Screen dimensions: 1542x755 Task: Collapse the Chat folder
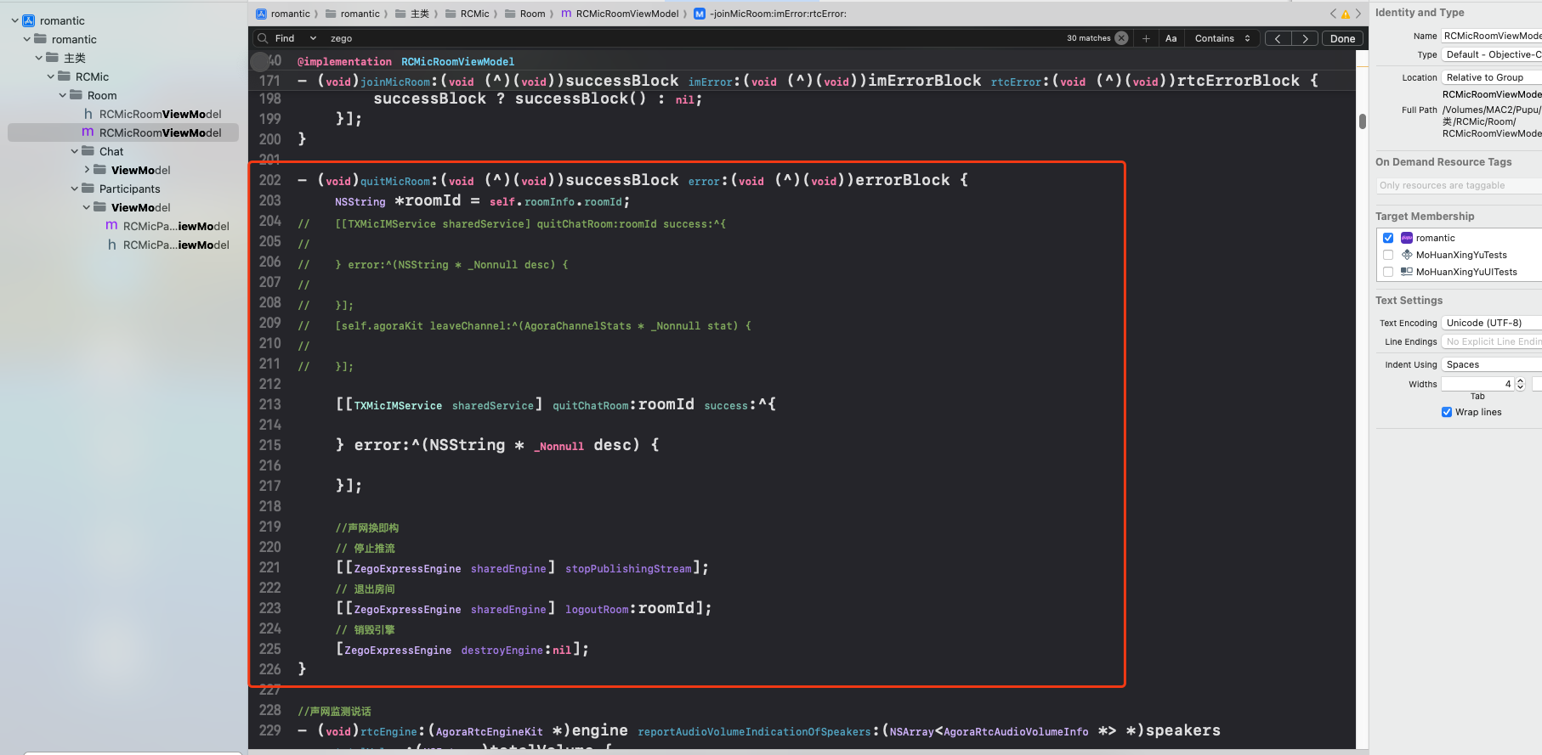click(75, 151)
